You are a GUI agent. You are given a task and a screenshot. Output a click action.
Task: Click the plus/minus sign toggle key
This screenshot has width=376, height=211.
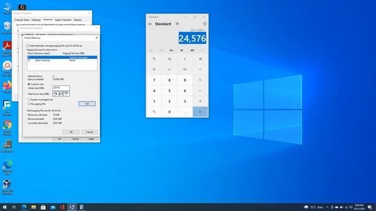pyautogui.click(x=154, y=112)
